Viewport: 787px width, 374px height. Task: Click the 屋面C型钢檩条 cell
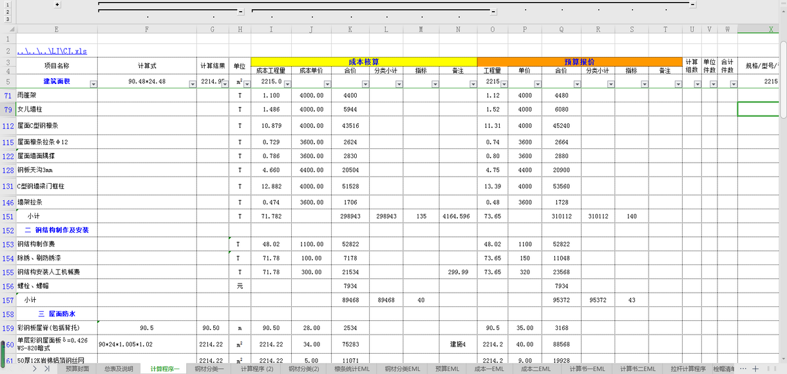tap(56, 125)
